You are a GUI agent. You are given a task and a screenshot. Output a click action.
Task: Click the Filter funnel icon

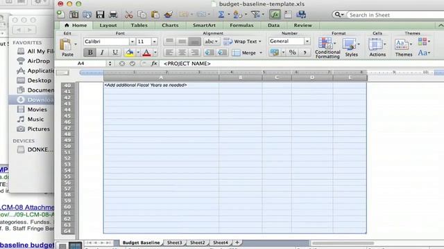pos(255,15)
